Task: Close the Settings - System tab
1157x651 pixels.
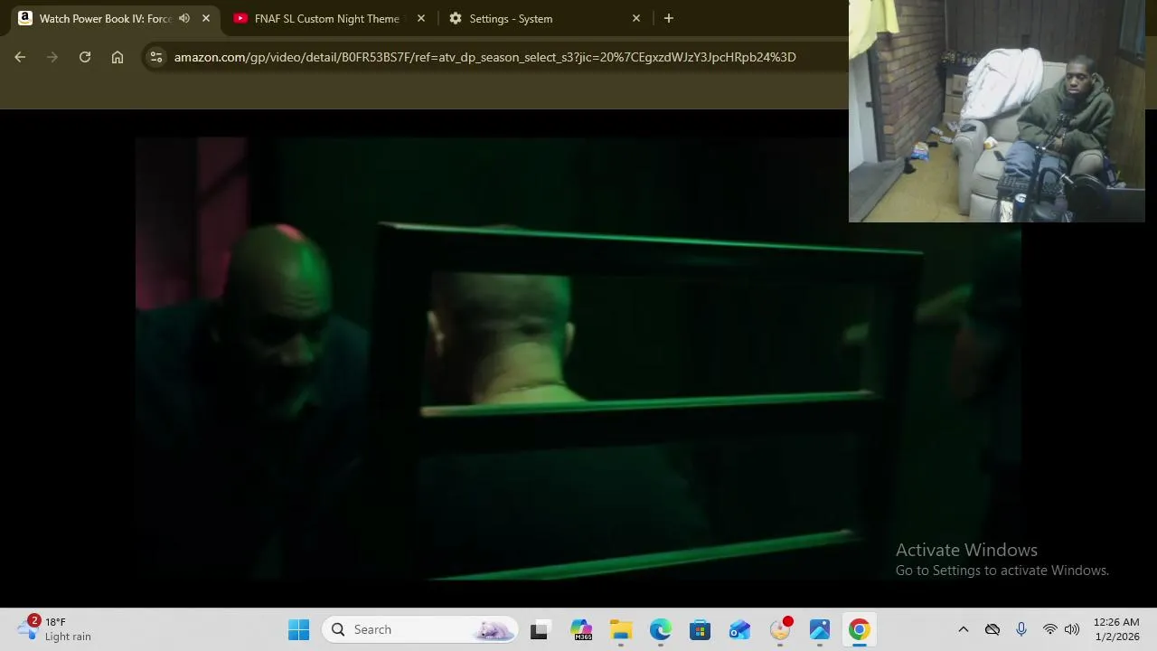Action: (636, 18)
